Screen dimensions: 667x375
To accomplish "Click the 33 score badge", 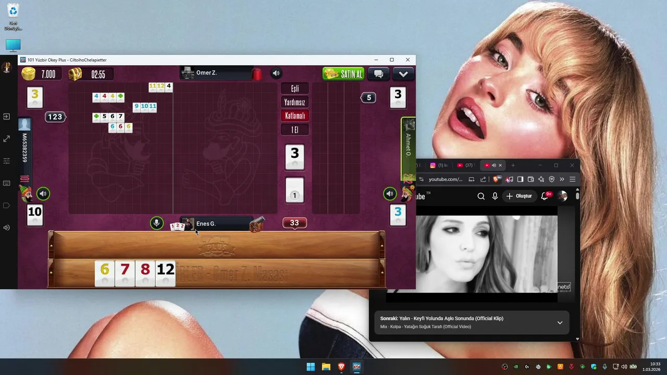I will point(294,223).
